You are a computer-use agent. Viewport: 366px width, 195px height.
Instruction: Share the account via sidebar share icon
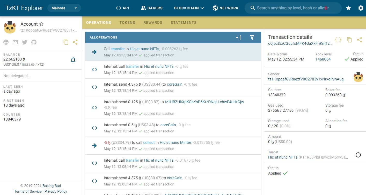75,42
